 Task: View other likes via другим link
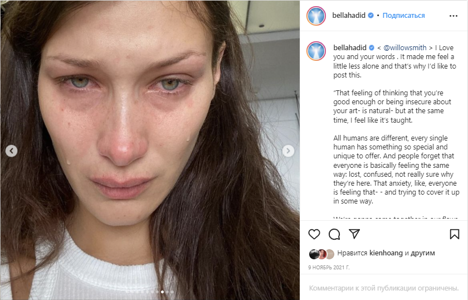pos(423,253)
